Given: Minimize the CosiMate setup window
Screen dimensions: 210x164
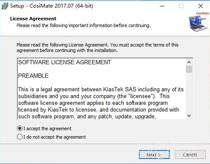Looking at the screenshot, I should click(162, 6).
